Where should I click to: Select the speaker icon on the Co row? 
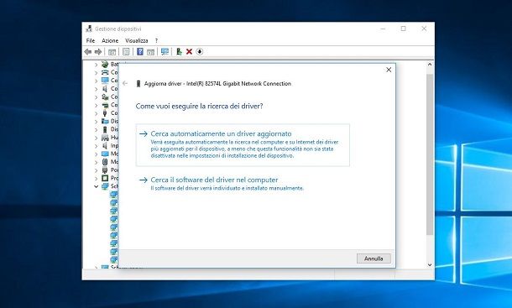[x=105, y=88]
